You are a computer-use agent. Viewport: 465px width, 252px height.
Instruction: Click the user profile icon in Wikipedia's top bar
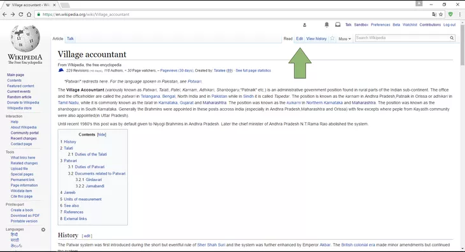coord(304,25)
